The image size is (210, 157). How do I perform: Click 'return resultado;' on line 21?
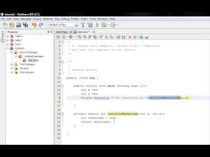[x=96, y=122]
